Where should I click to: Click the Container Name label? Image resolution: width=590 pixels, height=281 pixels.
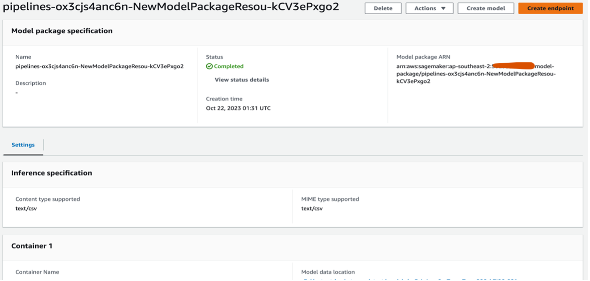pyautogui.click(x=37, y=272)
